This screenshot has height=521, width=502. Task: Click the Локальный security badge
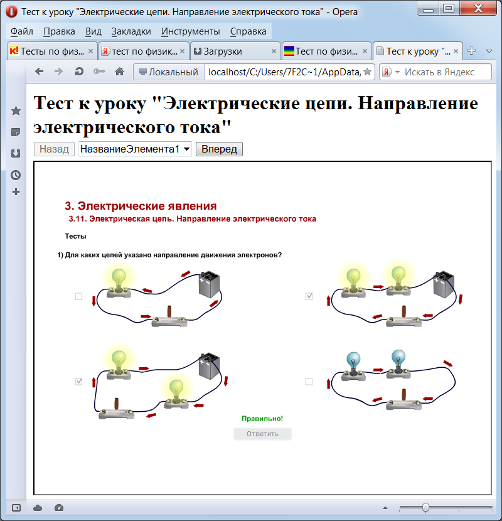[169, 72]
